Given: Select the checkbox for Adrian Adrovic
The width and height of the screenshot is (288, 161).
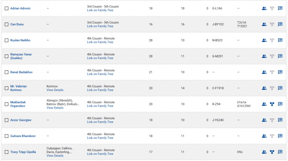Looking at the screenshot, I should [6, 8].
